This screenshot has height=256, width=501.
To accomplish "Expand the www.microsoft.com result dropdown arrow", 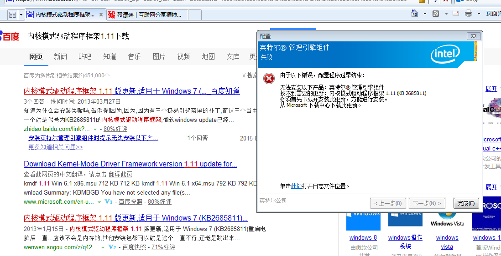I will (99, 202).
